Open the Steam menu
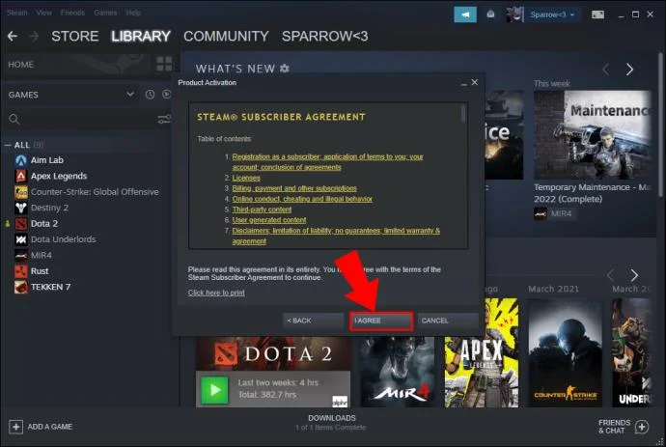The height and width of the screenshot is (447, 666). coord(17,13)
